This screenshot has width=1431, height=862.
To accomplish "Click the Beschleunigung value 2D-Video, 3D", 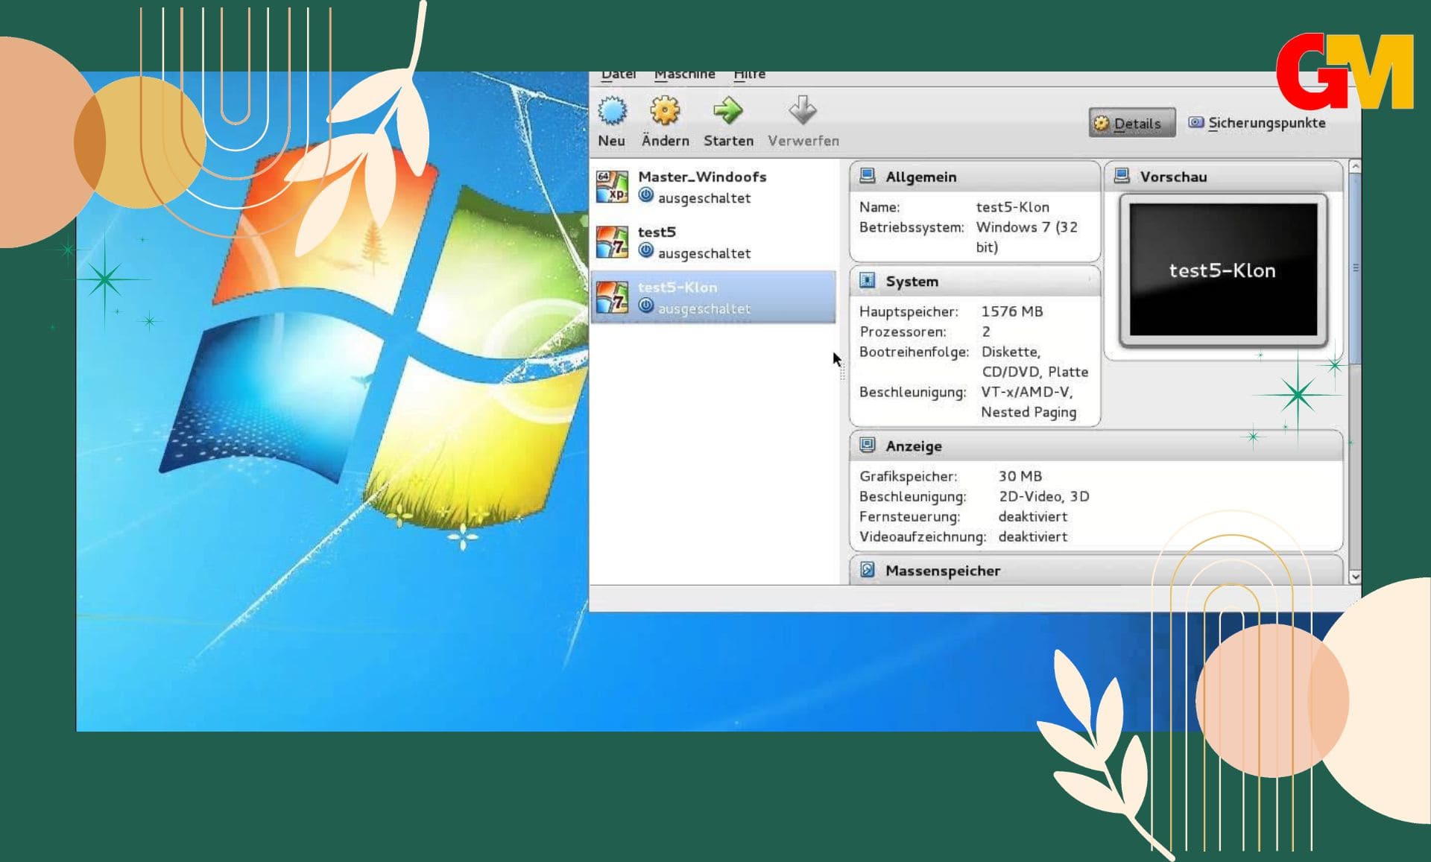I will click(x=1043, y=496).
